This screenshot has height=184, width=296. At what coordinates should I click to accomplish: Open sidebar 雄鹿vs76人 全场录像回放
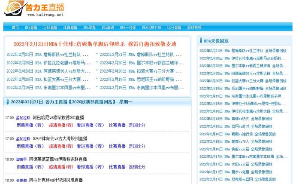tap(236, 141)
